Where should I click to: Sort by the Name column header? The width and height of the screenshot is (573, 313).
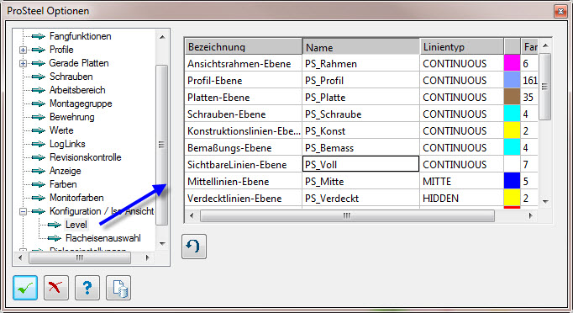(361, 47)
